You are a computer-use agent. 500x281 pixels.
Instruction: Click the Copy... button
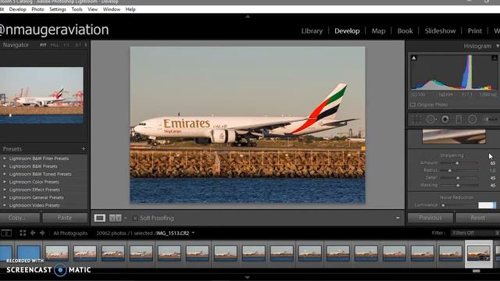point(20,218)
